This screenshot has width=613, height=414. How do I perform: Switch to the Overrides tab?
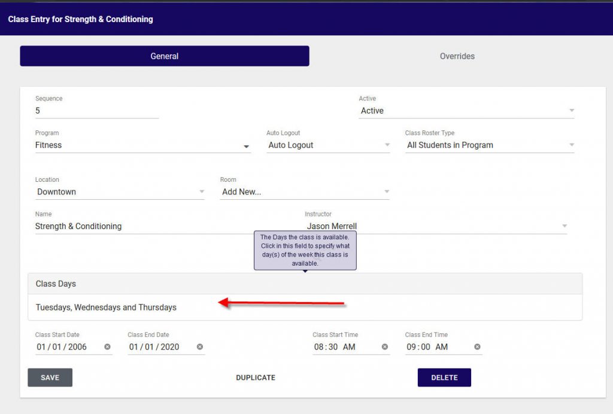(457, 56)
